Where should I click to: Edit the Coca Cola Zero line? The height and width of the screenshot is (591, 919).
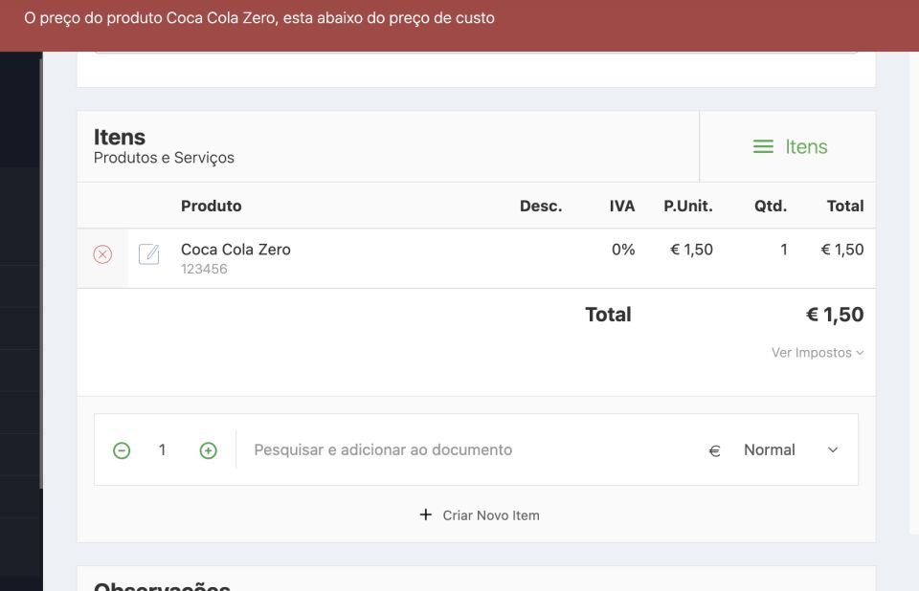(x=148, y=254)
